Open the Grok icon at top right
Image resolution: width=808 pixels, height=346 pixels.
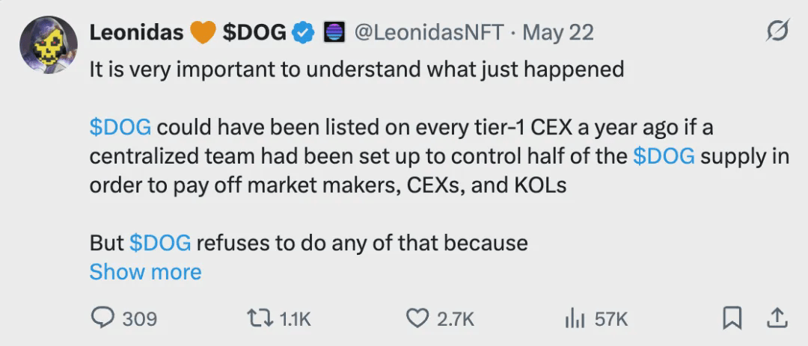tap(777, 32)
